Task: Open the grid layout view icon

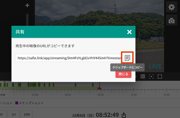Action: (x=143, y=77)
